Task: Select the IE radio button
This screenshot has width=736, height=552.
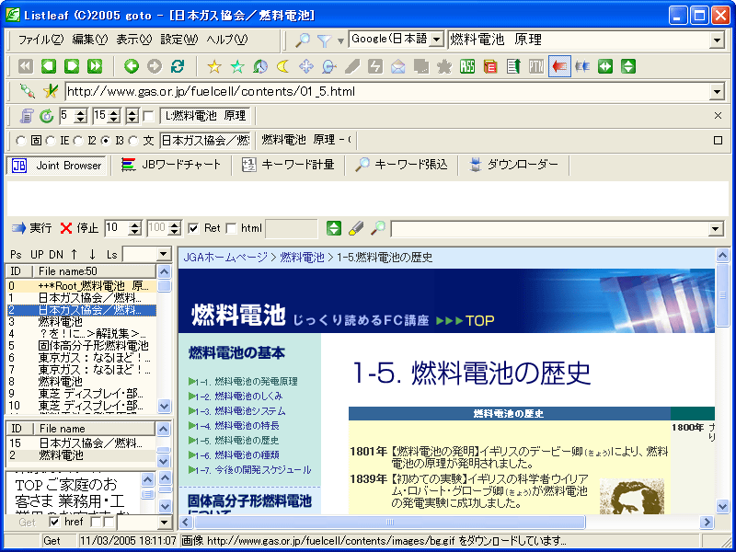Action: (x=51, y=141)
